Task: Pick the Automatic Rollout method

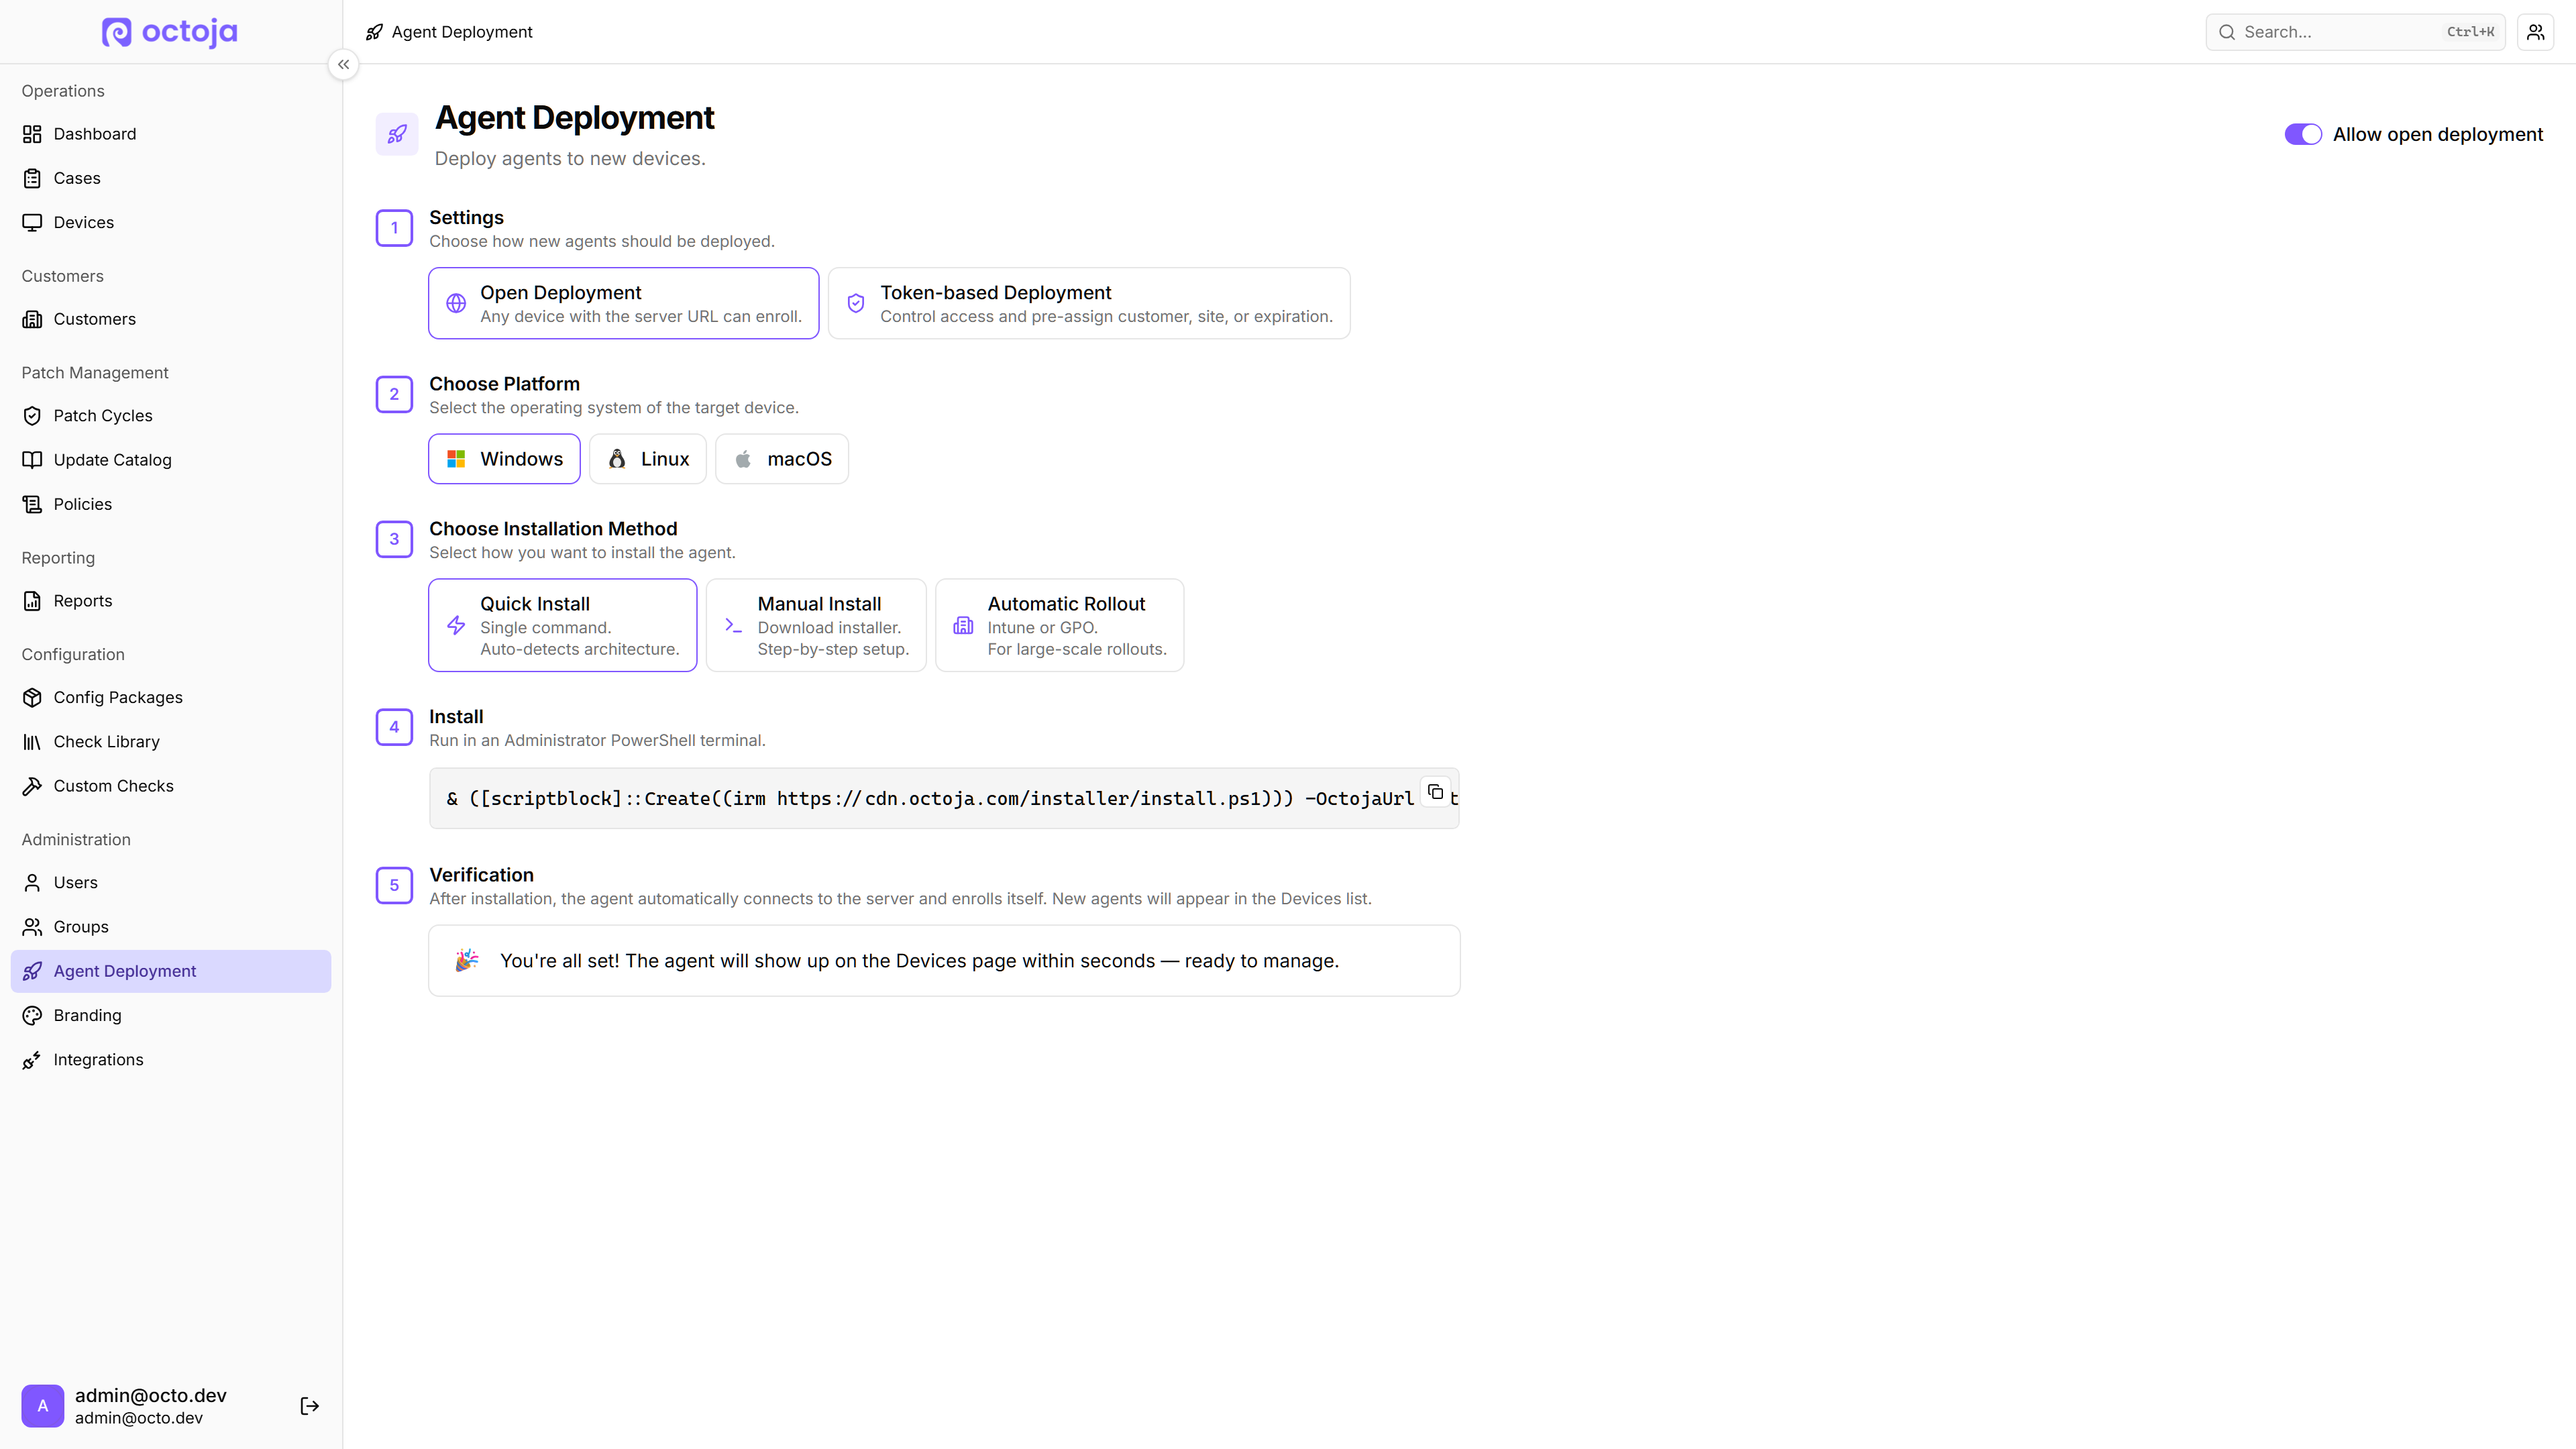Action: tap(1060, 625)
